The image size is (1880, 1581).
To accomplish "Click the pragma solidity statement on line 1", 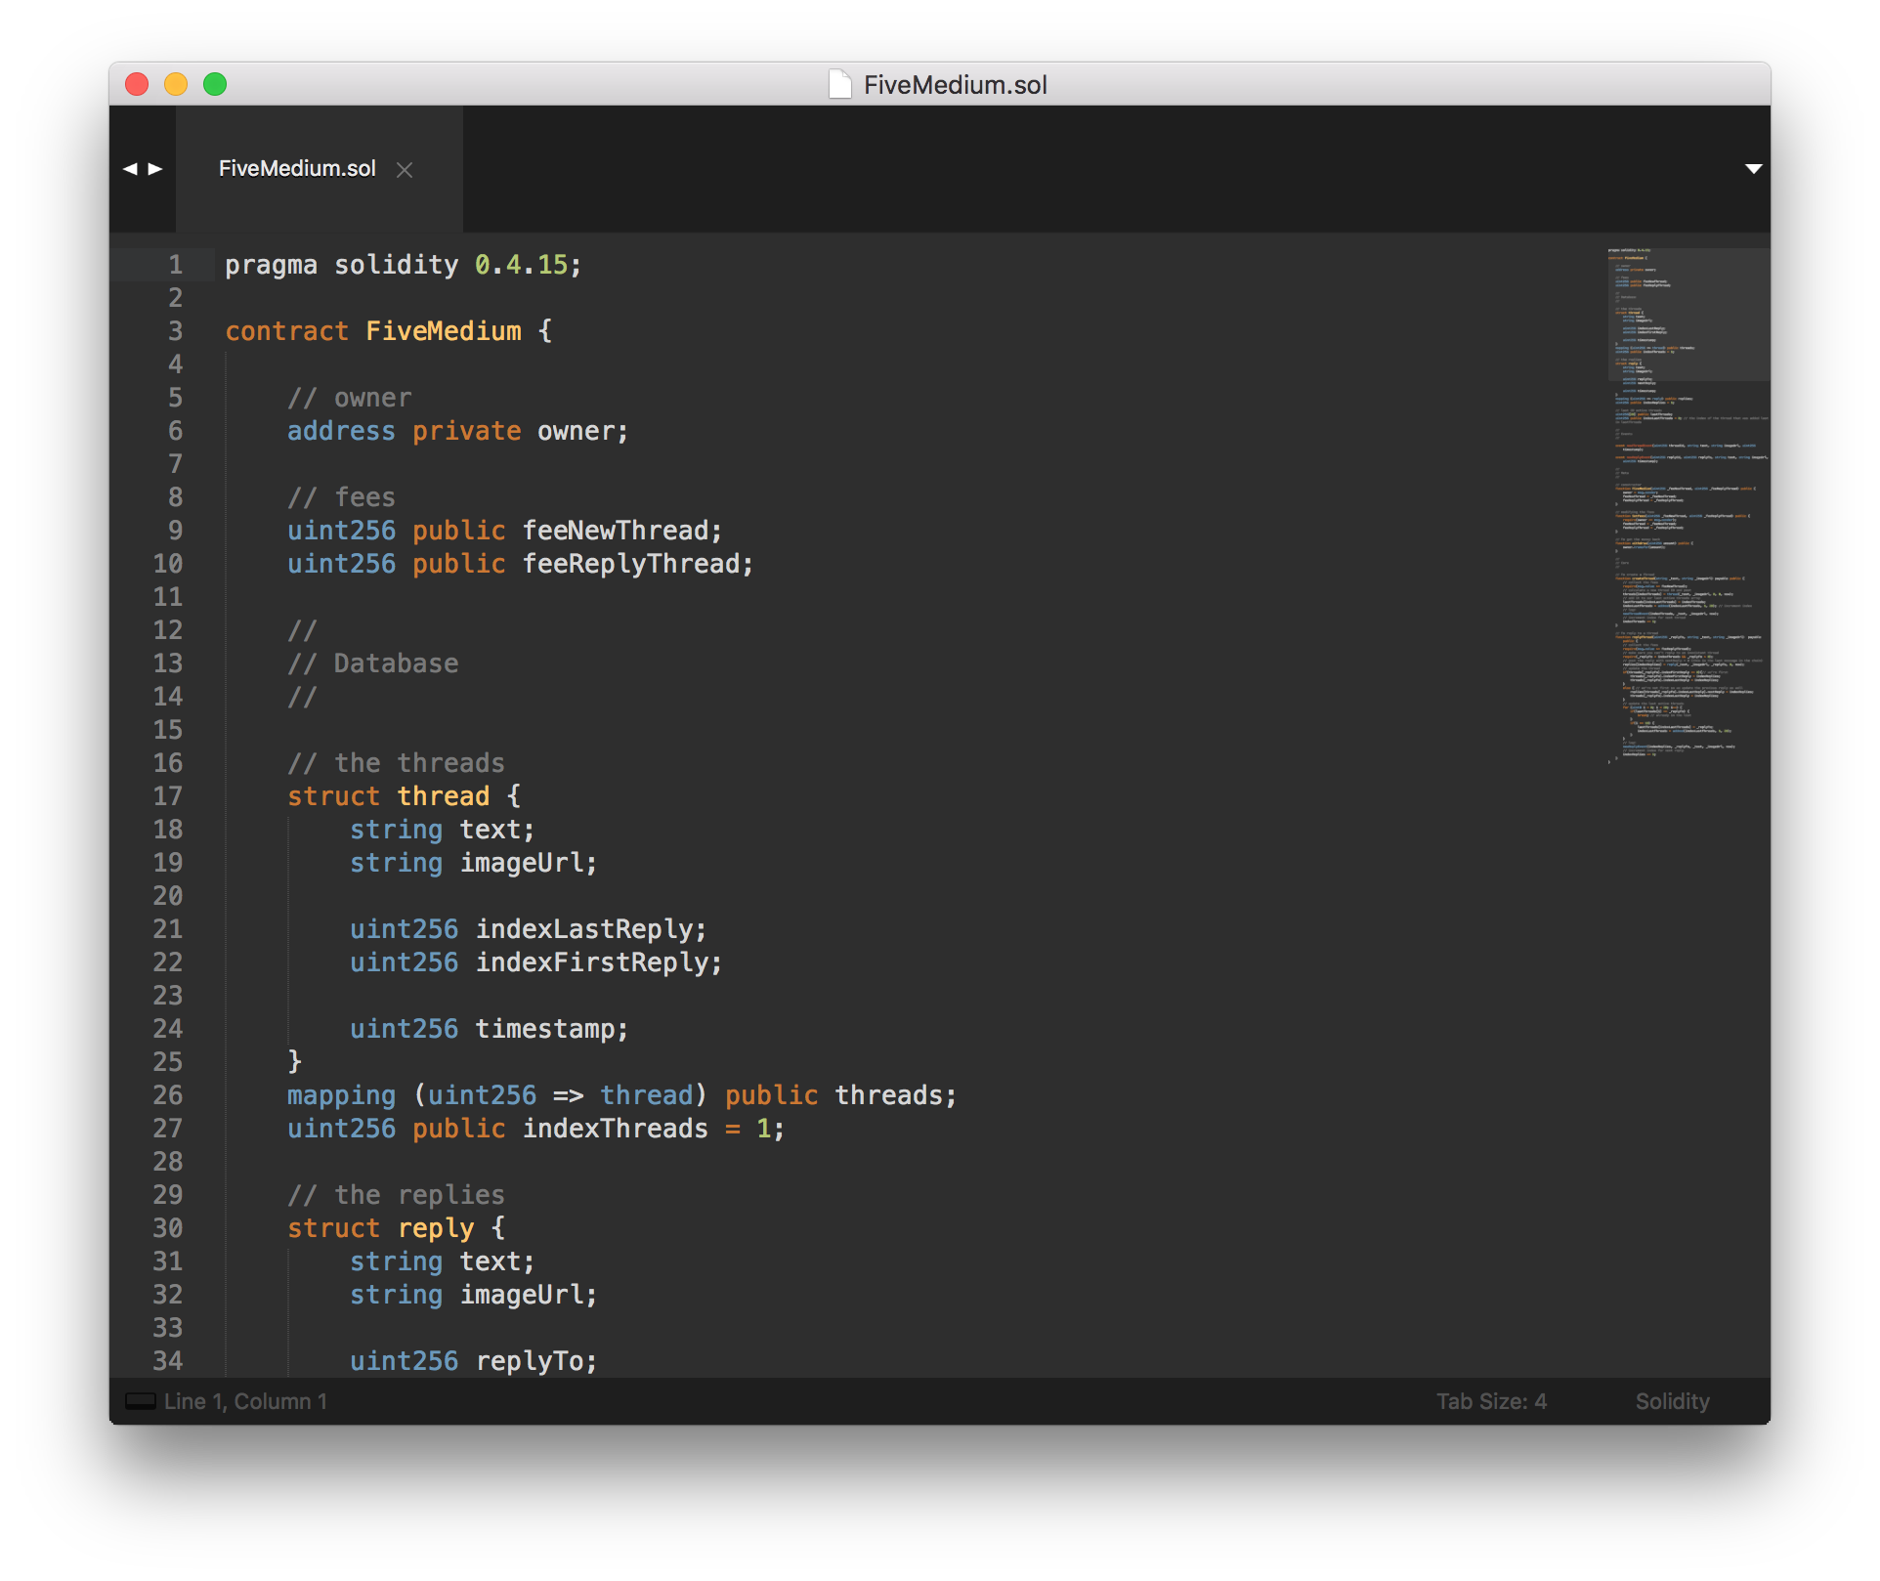I will point(401,264).
